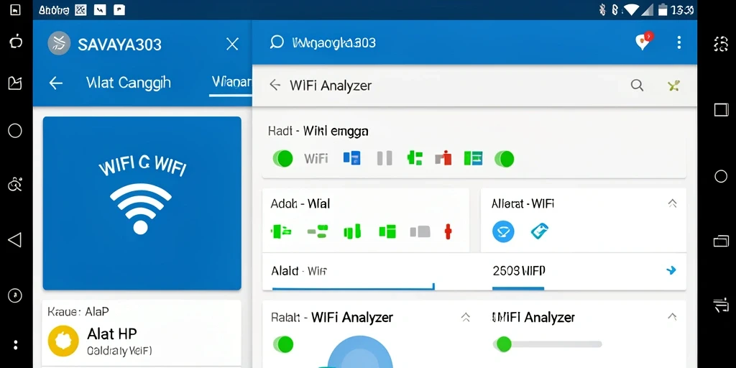Click the blue arrow beside 2503 WIFP
This screenshot has width=736, height=368.
point(671,270)
